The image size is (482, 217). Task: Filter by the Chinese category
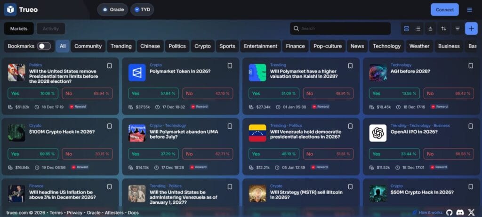point(150,46)
